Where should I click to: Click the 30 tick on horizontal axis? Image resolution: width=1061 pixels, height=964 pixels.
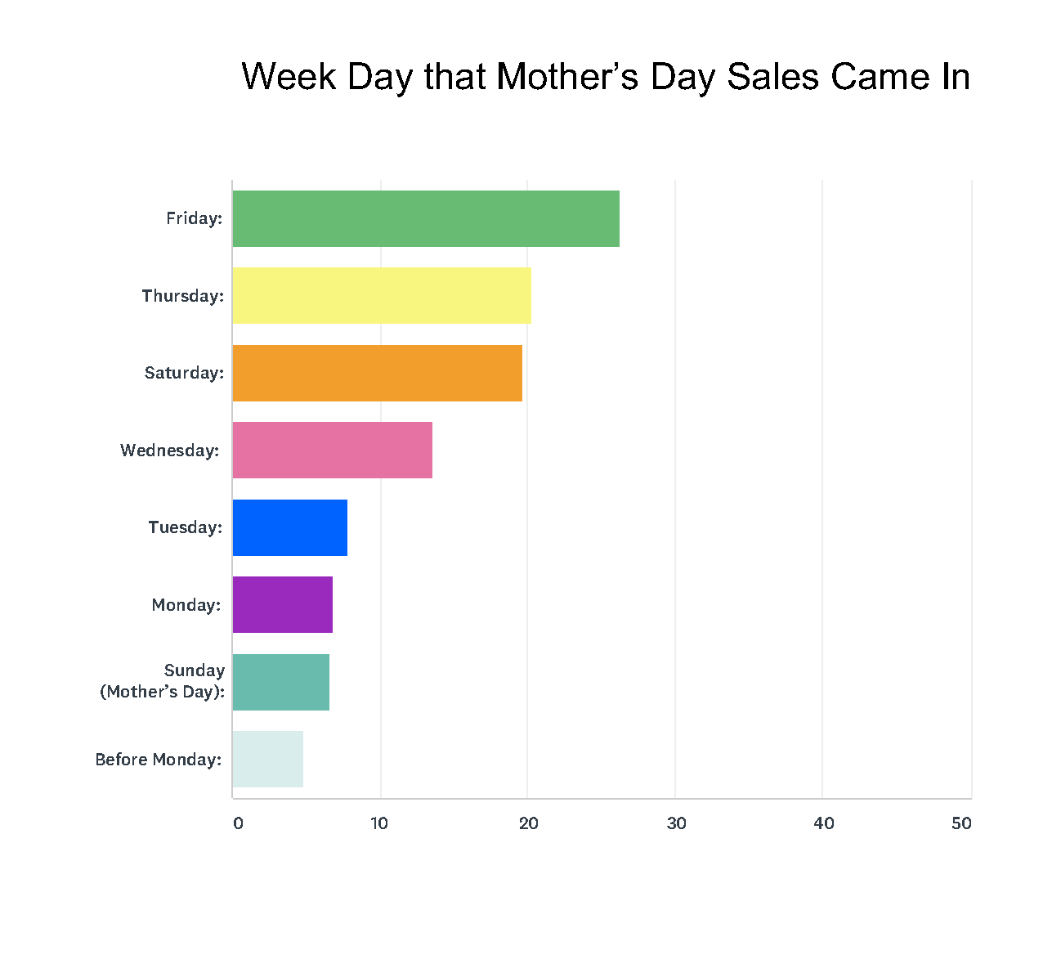pos(676,823)
